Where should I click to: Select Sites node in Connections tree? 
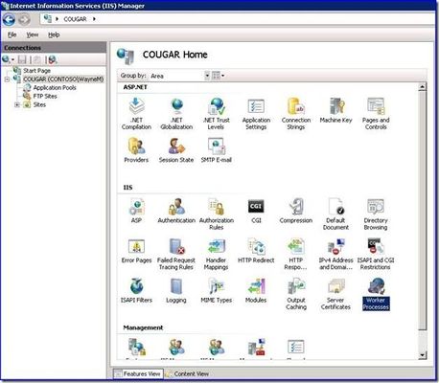point(39,104)
